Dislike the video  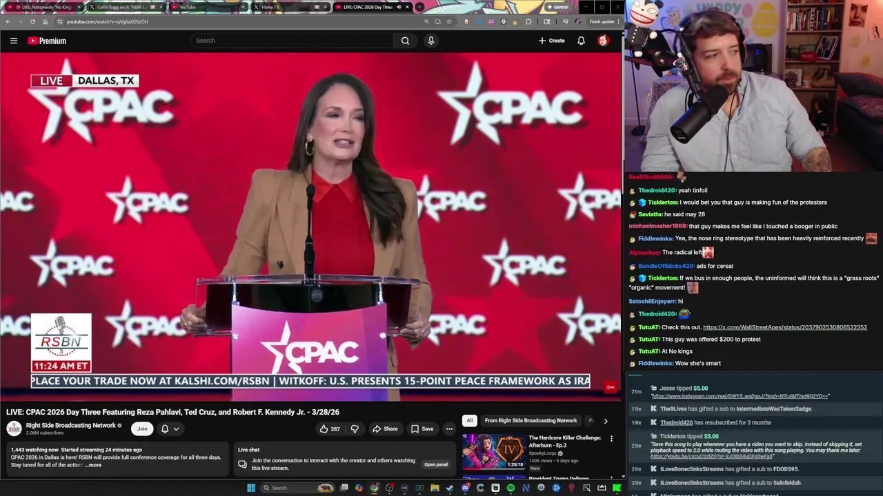click(355, 428)
